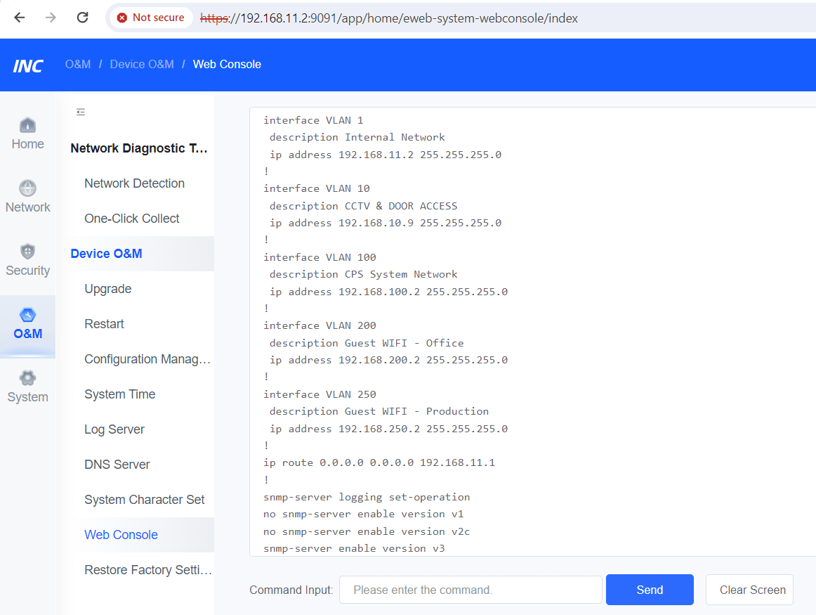Open the System gear icon
Viewport: 816px width, 615px height.
tap(27, 378)
